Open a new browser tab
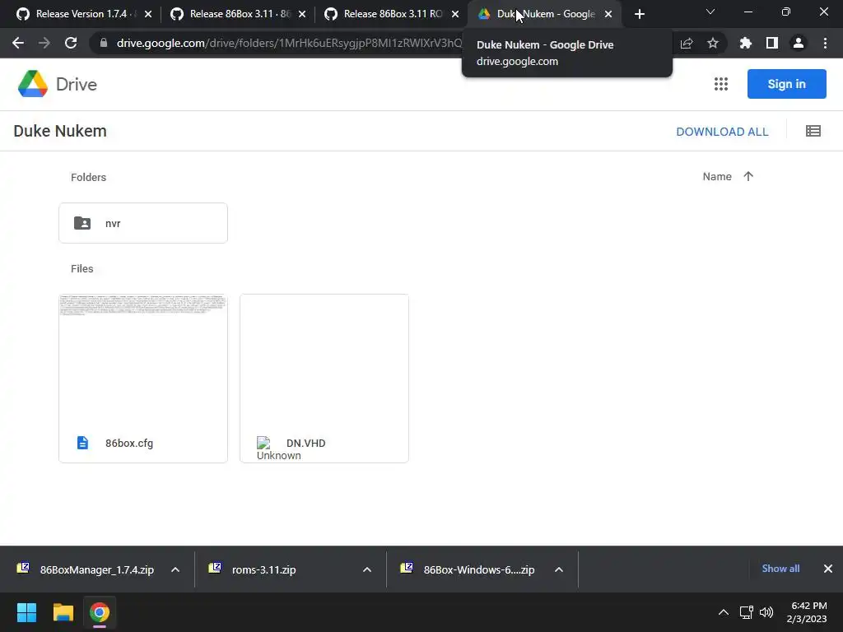 pyautogui.click(x=639, y=14)
